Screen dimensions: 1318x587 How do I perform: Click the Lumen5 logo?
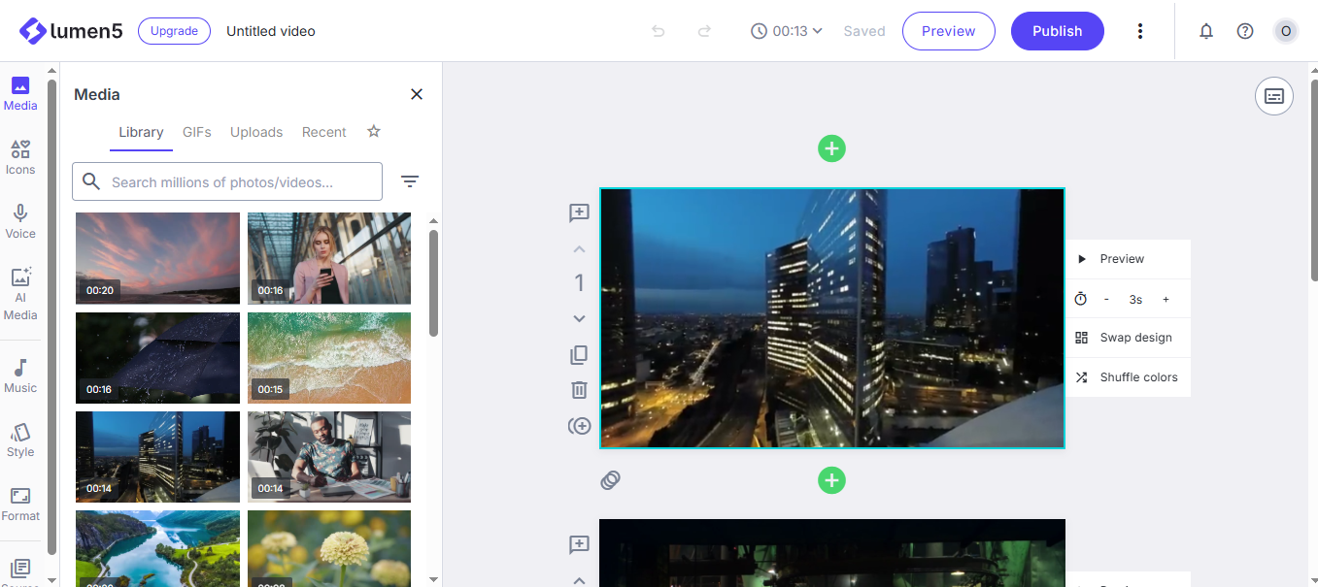pos(71,31)
